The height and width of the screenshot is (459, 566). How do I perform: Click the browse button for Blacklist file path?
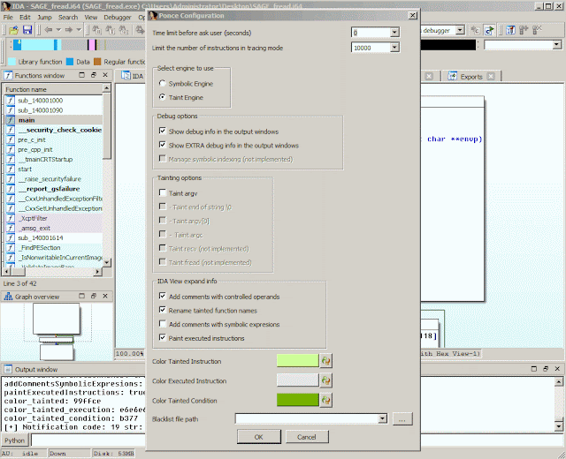click(x=402, y=418)
